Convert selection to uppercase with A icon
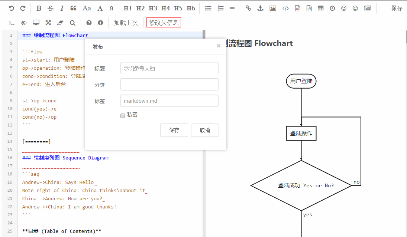The height and width of the screenshot is (237, 407). (x=100, y=8)
